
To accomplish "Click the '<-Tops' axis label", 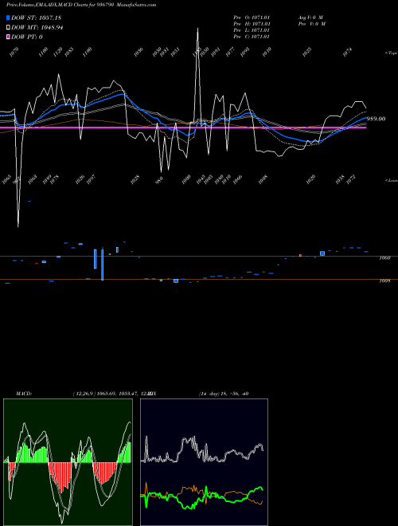I will coord(391,53).
